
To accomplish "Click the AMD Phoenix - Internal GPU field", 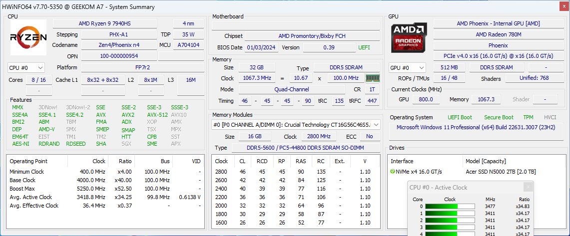I will coord(498,23).
